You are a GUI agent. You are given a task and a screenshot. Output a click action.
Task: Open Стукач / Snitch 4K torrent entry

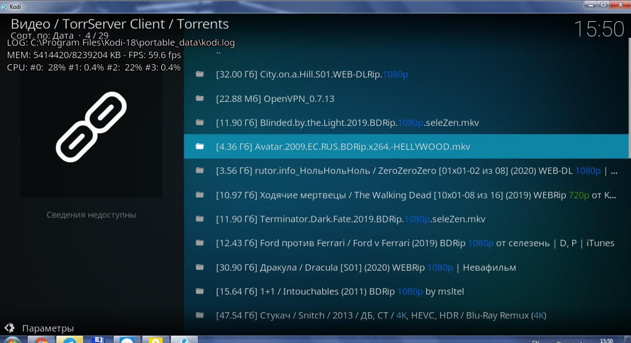407,315
